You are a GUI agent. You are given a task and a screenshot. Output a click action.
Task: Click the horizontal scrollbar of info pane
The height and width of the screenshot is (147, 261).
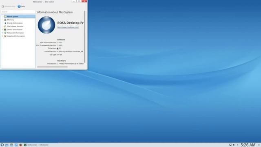coord(53,67)
